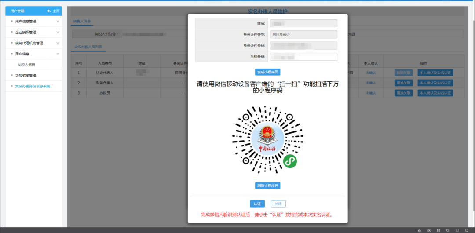Screen dimensions: 475x233
Task: Click the 关闭 button in dialog
Action: click(x=278, y=204)
